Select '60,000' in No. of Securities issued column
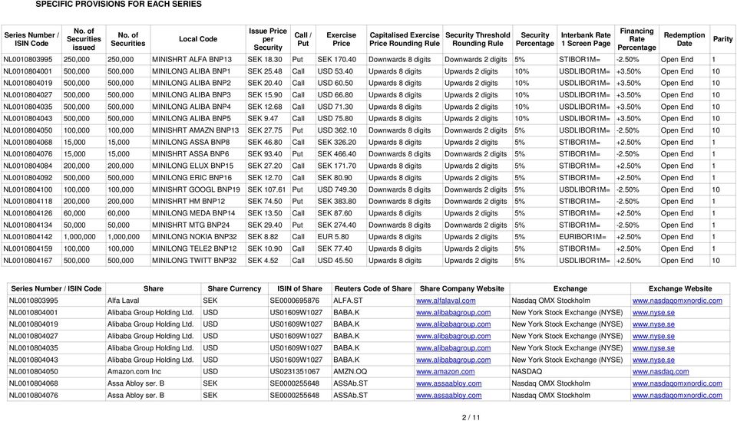Screen dimensions: 737x421 (x=74, y=213)
